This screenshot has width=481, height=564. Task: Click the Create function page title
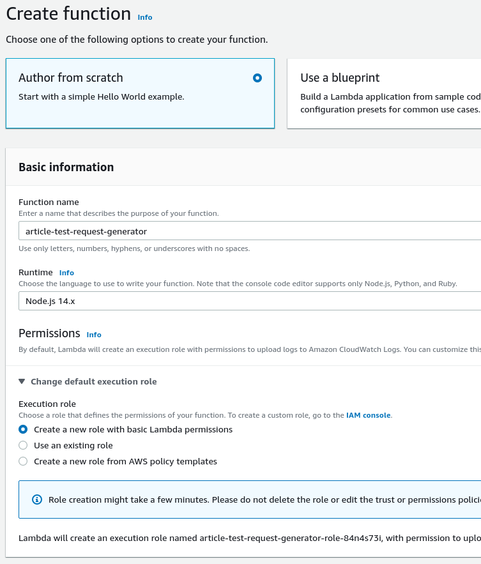pos(68,14)
